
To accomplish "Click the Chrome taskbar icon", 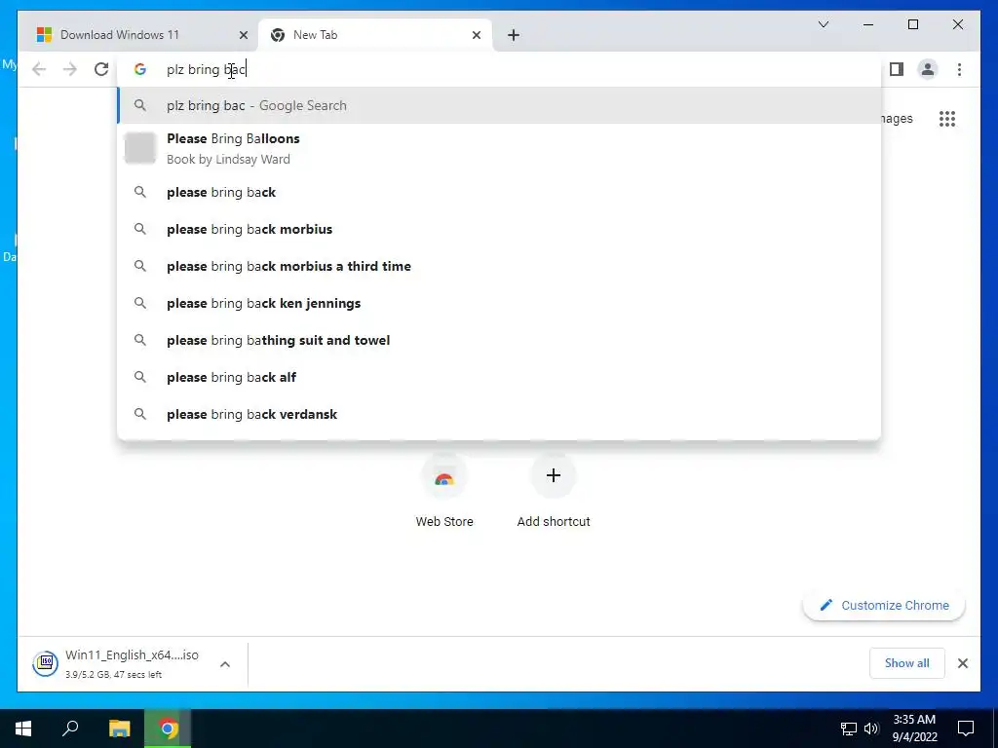I will [x=168, y=728].
